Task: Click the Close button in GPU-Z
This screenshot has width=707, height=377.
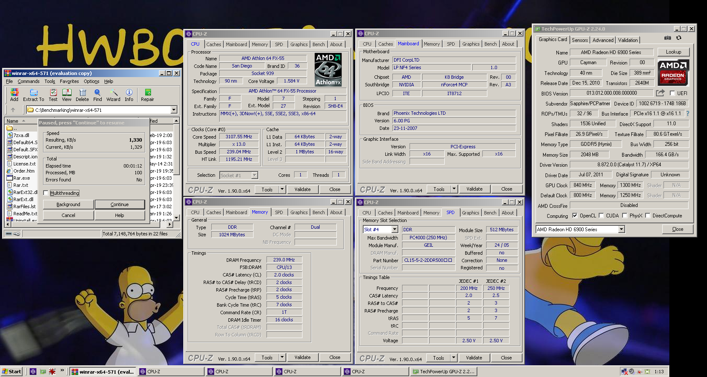Action: coord(678,229)
